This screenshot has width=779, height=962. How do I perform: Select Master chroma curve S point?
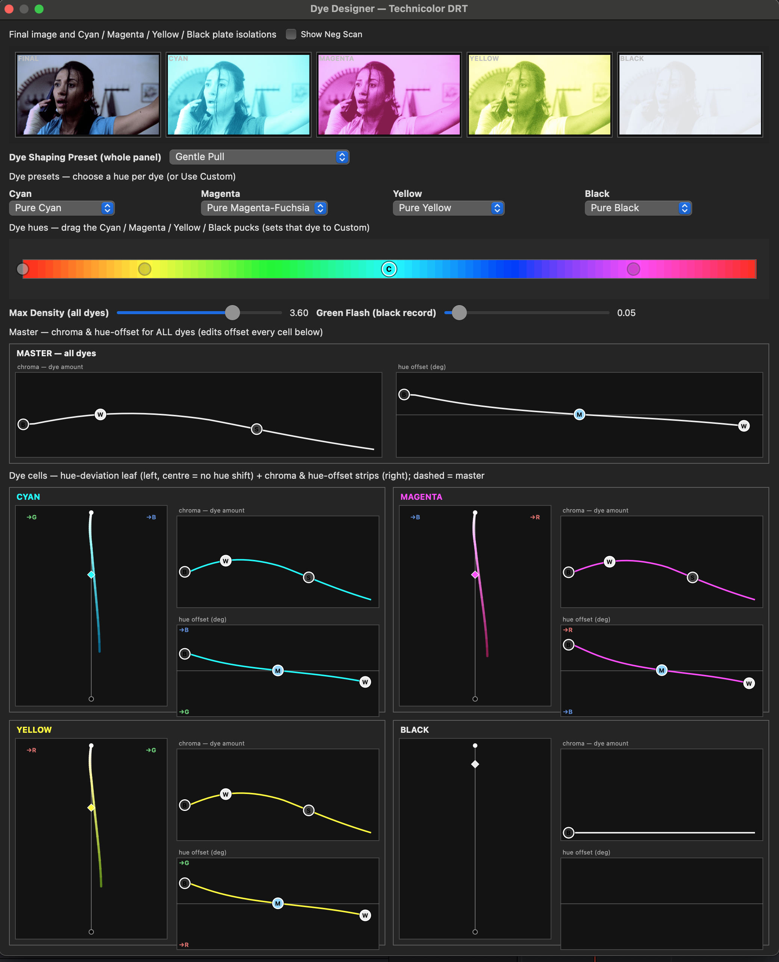[x=257, y=429]
